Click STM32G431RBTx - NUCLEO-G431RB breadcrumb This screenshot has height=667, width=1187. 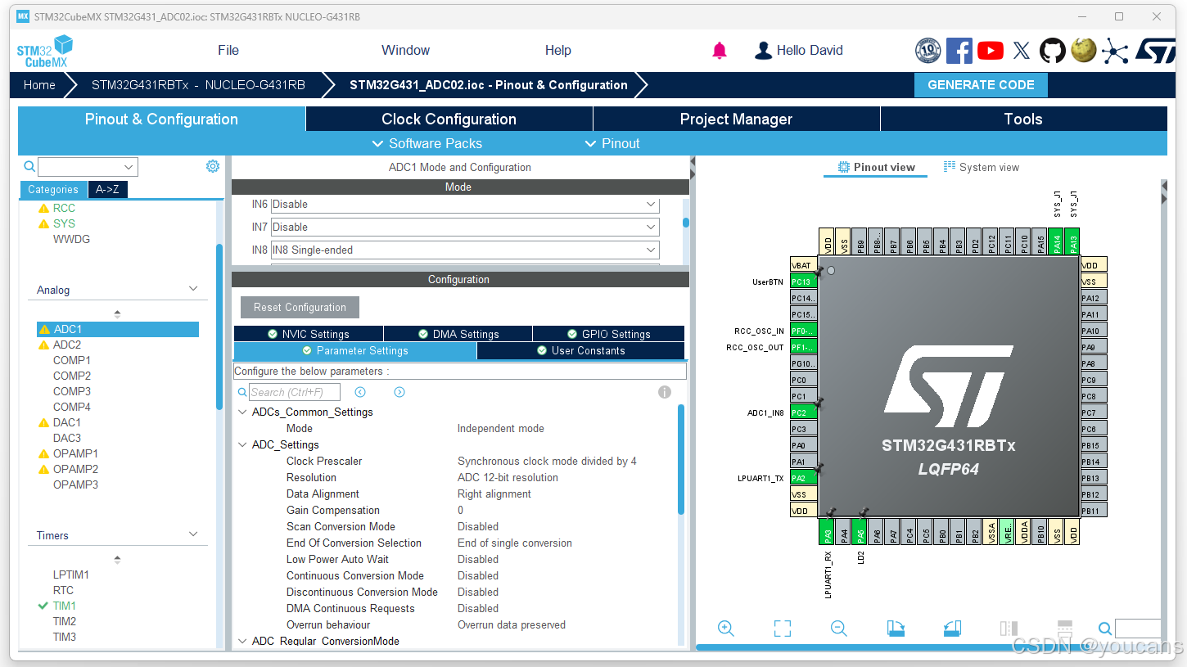coord(198,85)
